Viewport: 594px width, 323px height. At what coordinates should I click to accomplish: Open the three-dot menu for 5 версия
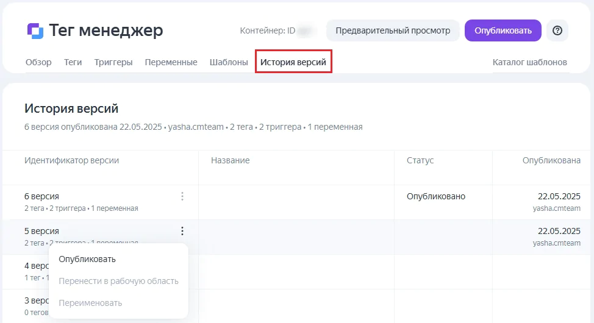tap(182, 231)
